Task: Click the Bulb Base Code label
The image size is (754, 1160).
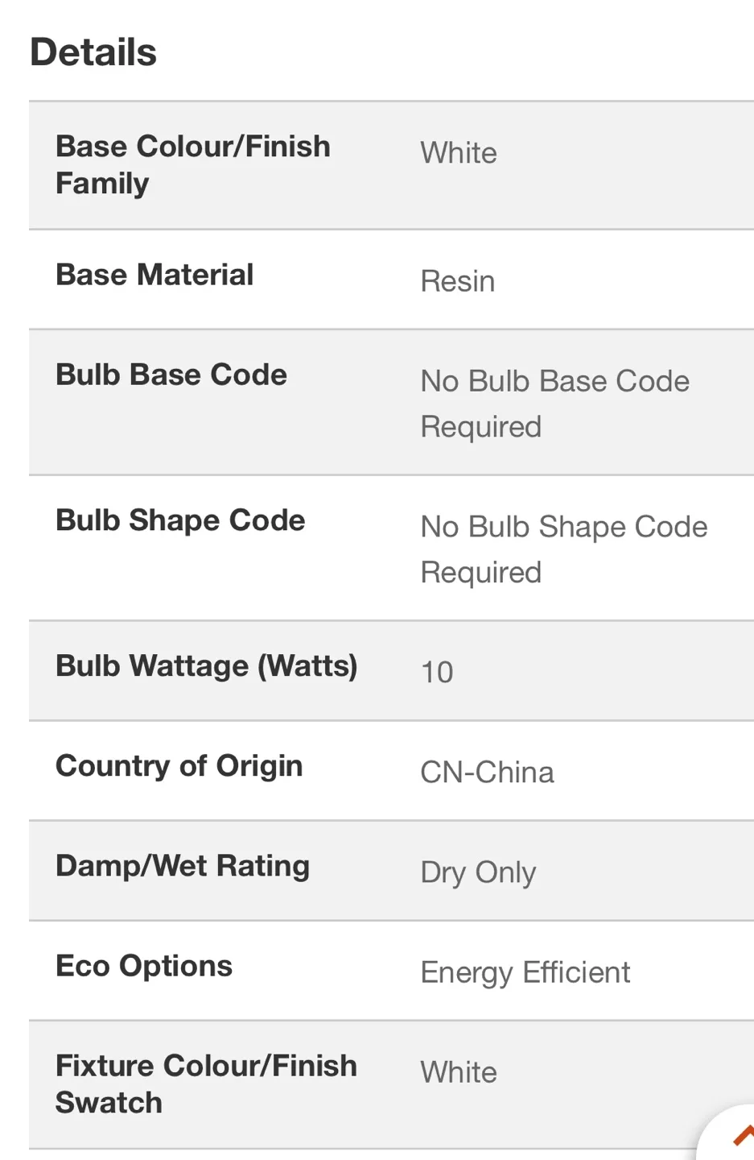Action: (171, 375)
